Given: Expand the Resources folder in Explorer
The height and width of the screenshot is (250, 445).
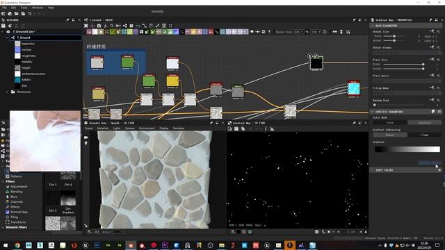Looking at the screenshot, I should pos(7,92).
